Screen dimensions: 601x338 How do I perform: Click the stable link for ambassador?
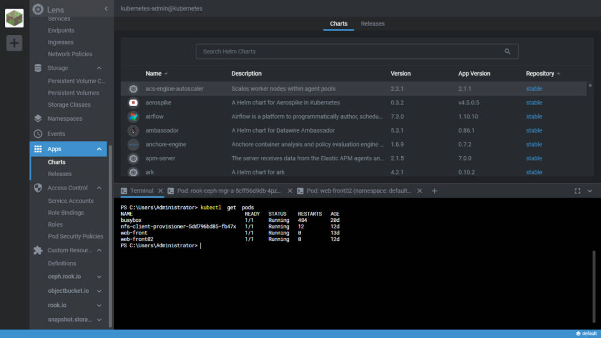(x=534, y=131)
